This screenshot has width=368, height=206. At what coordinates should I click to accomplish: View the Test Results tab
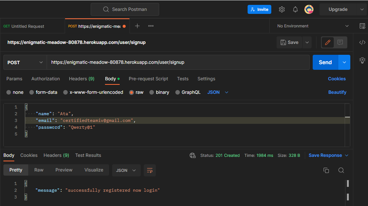click(88, 155)
